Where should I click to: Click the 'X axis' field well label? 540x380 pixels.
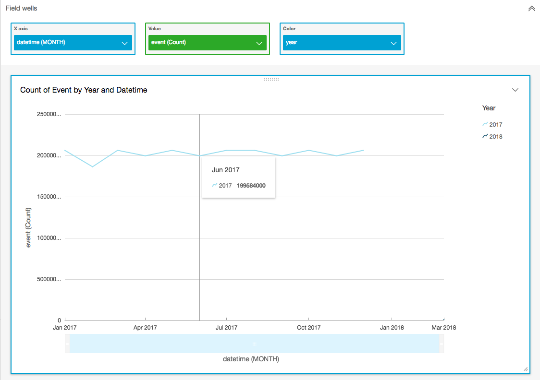pyautogui.click(x=21, y=28)
